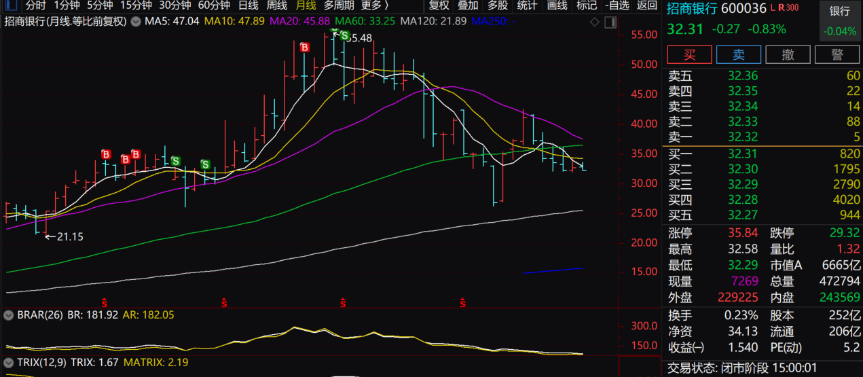Expand the main chart indicator dropdown arrow
The image size is (863, 377).
click(136, 22)
